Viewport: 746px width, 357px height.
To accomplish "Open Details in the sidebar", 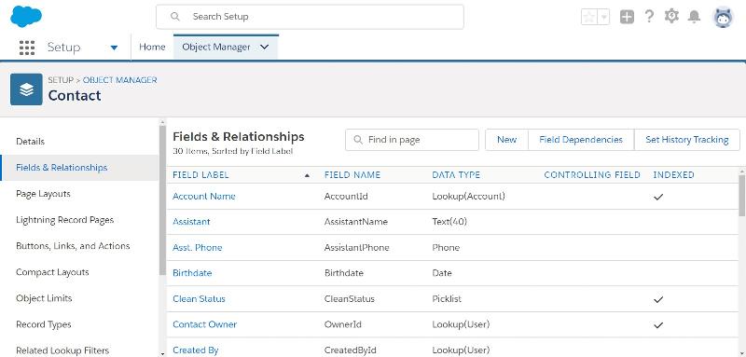I will 31,141.
